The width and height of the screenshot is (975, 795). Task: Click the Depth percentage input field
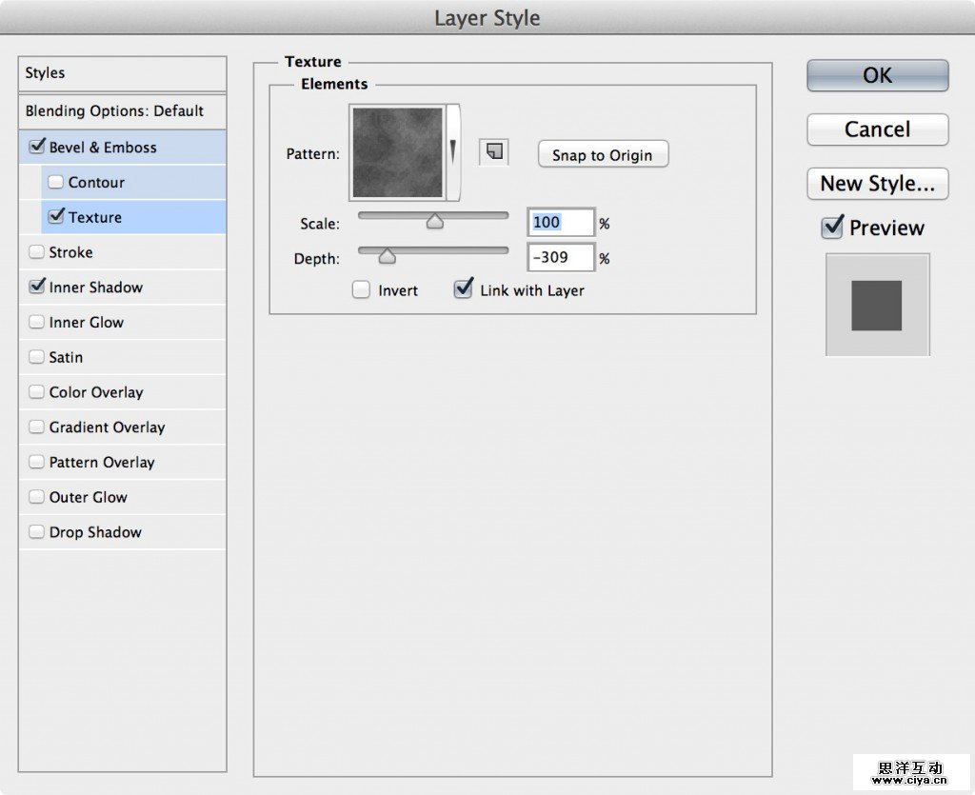point(561,258)
